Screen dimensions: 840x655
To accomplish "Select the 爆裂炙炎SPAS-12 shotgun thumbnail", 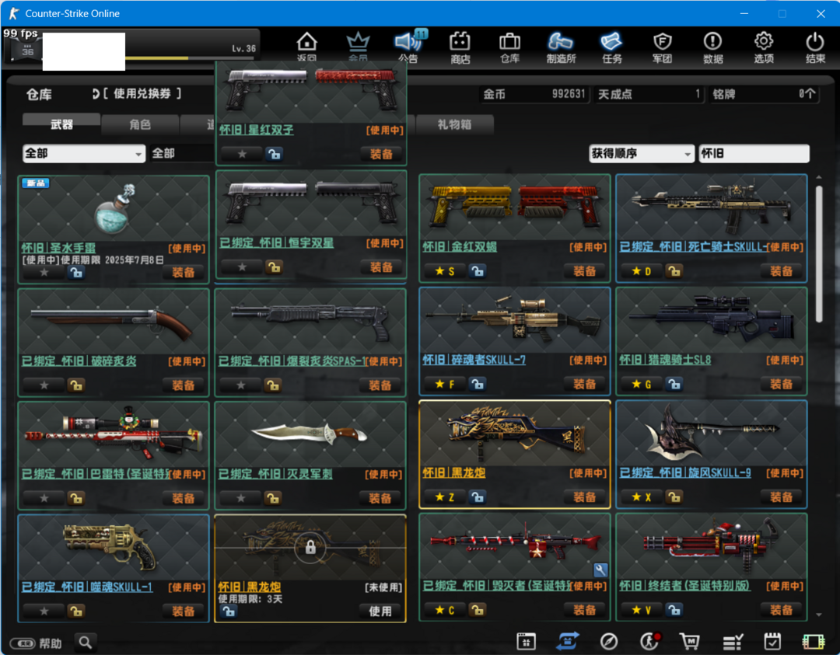I will (310, 322).
